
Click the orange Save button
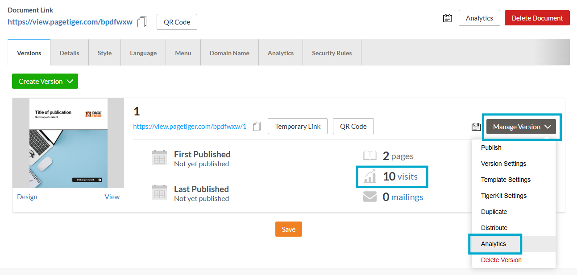click(288, 229)
